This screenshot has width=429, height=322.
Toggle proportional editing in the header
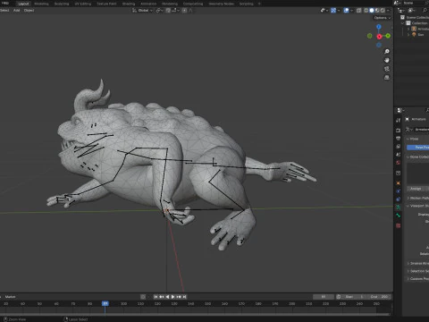pos(184,11)
